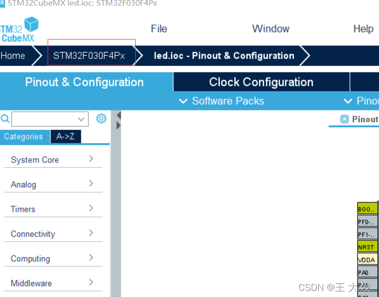Click the PA0 pin

(x=367, y=272)
